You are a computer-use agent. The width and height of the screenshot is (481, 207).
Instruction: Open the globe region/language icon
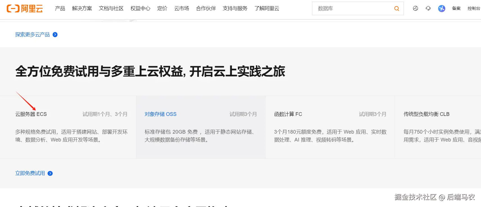tap(415, 8)
